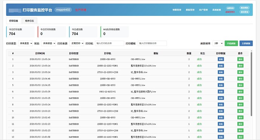Viewport: 260px width, 140px height.
Task: Click 成功 status in row 4
Action: pyautogui.click(x=199, y=79)
